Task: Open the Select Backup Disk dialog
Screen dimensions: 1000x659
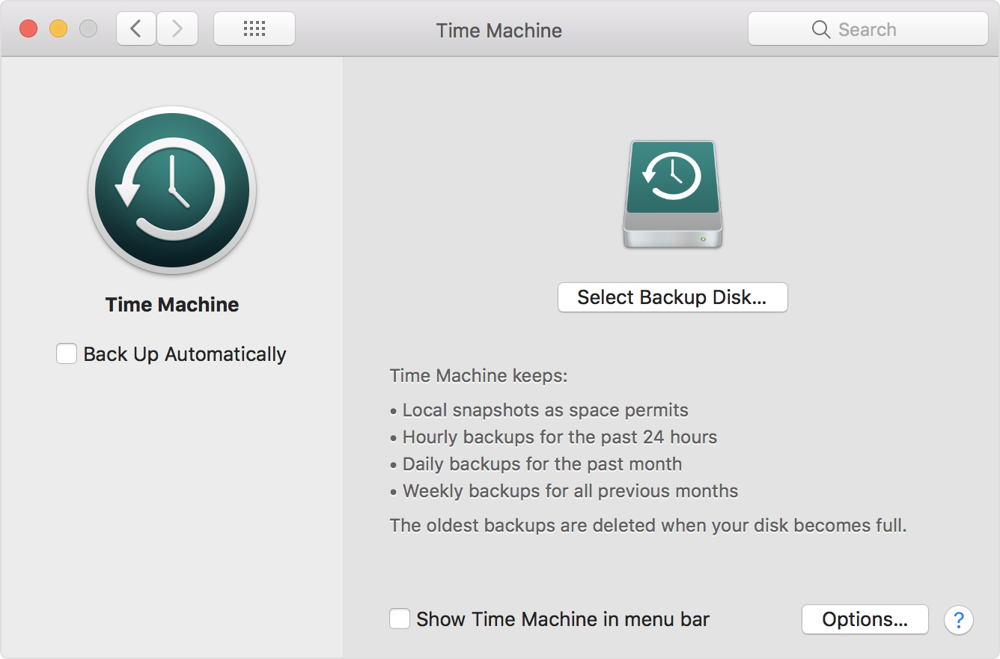Action: pyautogui.click(x=671, y=297)
